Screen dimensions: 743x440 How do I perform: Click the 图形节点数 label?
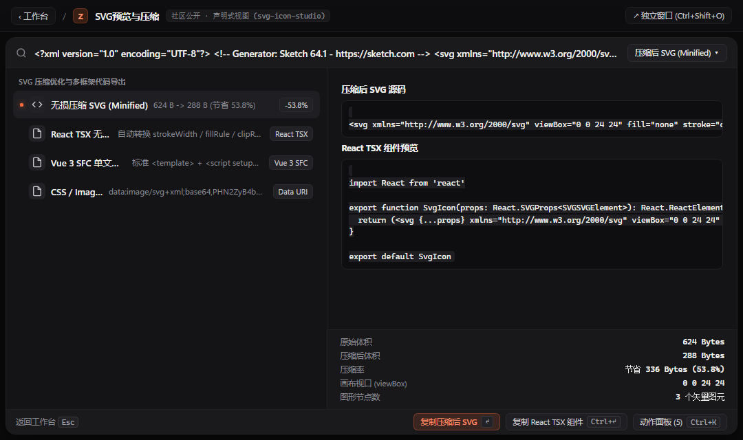[360, 397]
